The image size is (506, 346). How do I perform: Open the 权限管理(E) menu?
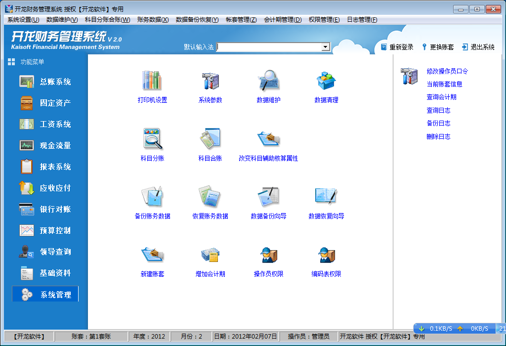pyautogui.click(x=324, y=20)
